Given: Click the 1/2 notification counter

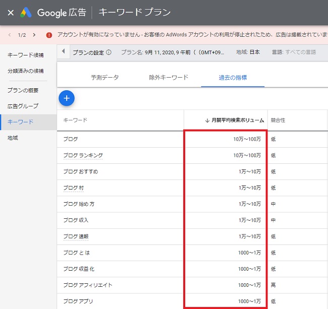Looking at the screenshot, I should pos(22,35).
